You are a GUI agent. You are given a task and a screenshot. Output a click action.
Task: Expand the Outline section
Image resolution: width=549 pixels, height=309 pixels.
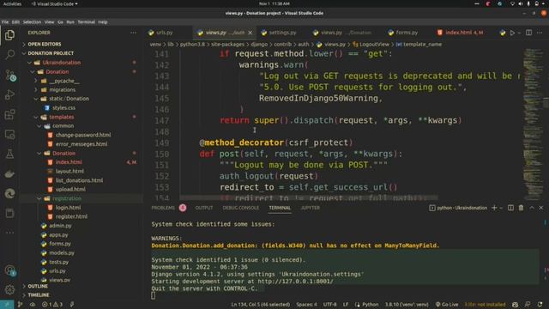[x=38, y=286]
